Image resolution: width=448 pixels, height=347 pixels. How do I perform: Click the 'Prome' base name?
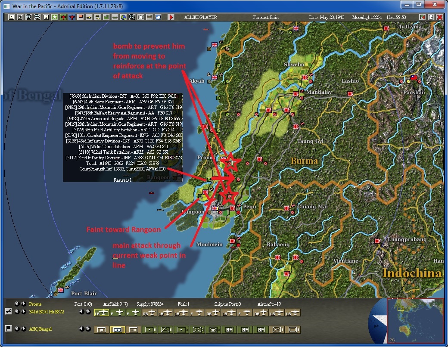tap(35, 304)
